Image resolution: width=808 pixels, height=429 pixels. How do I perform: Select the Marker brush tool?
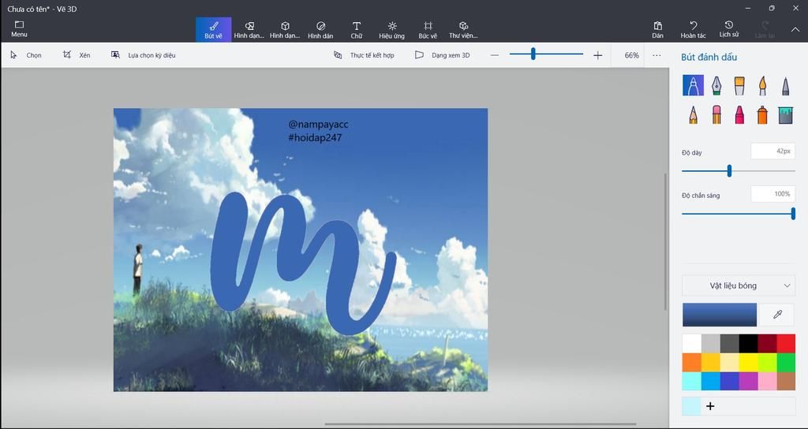coord(693,85)
